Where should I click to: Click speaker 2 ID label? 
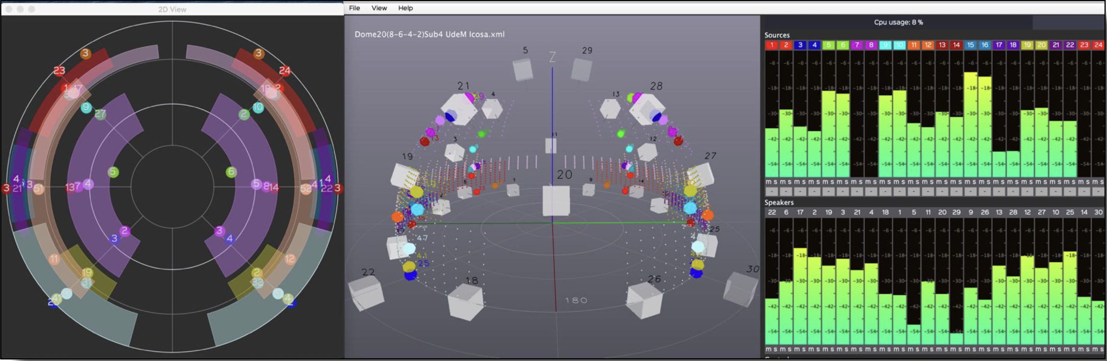(x=815, y=212)
